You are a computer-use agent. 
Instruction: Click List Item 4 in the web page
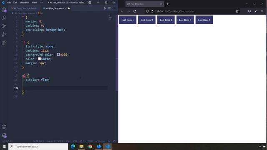point(185,20)
